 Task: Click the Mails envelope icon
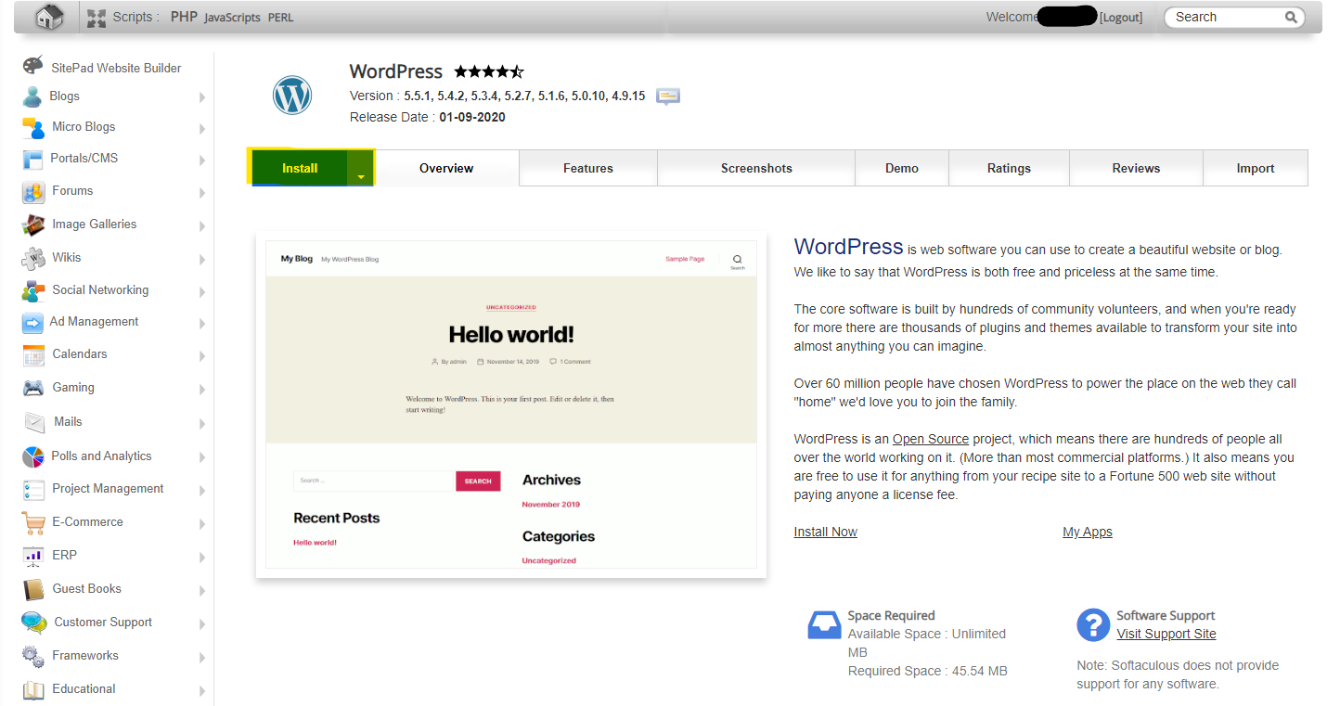click(x=34, y=422)
